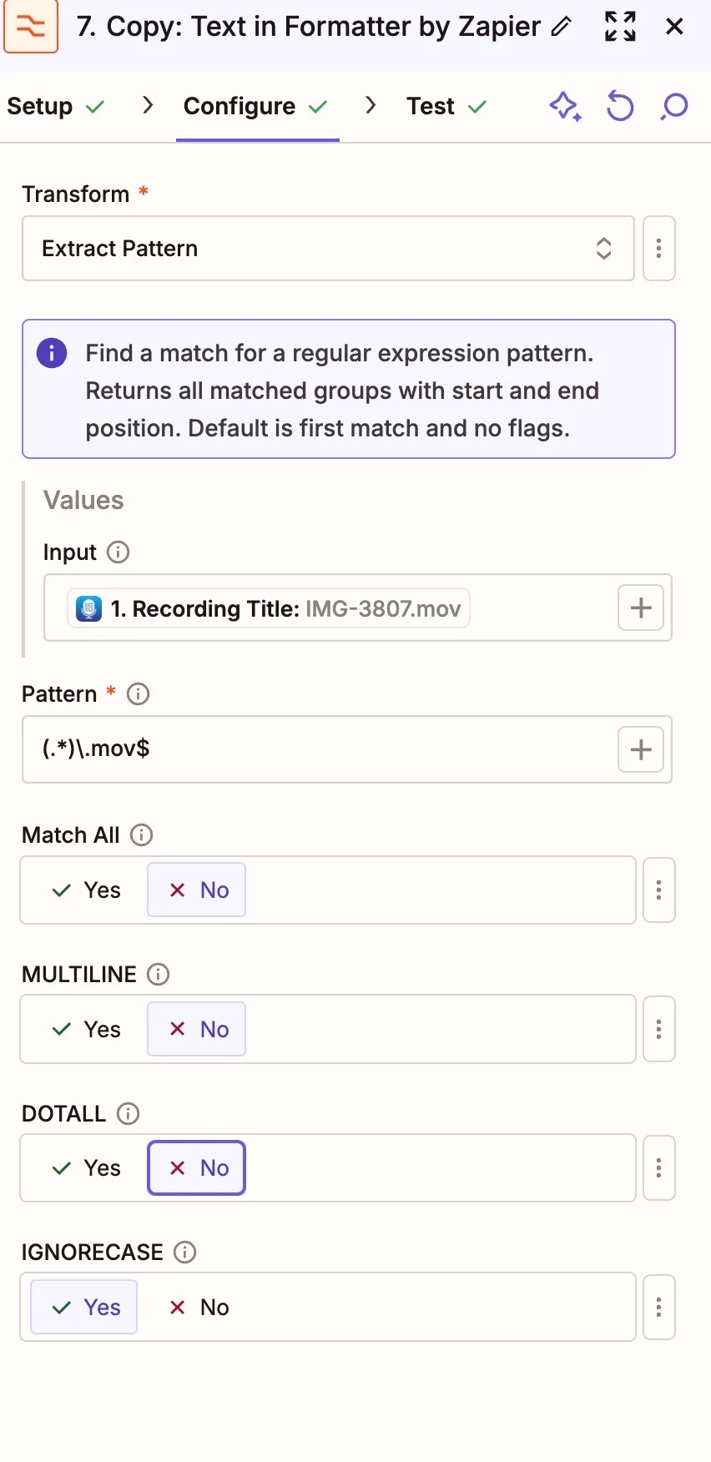Open the comment bubble icon

673,107
